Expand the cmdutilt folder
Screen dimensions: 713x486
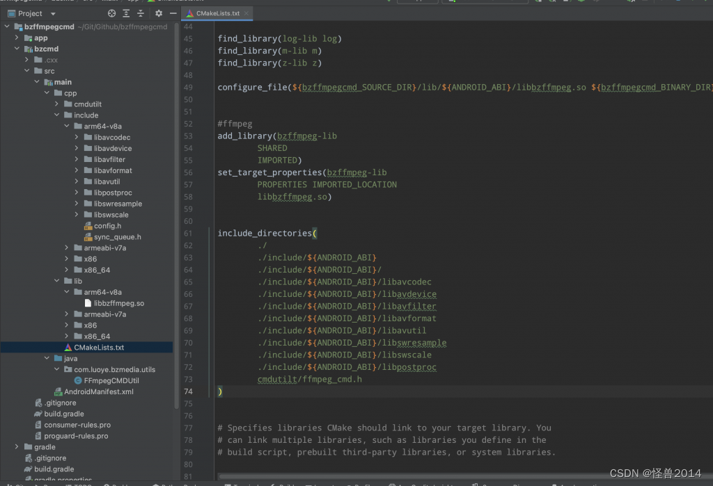[57, 104]
